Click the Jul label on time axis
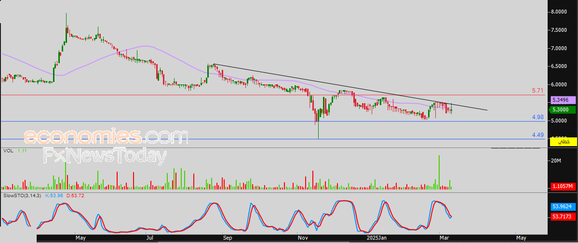 point(149,238)
